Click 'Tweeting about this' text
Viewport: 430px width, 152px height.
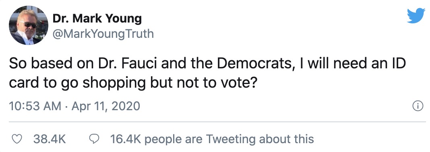click(x=260, y=139)
